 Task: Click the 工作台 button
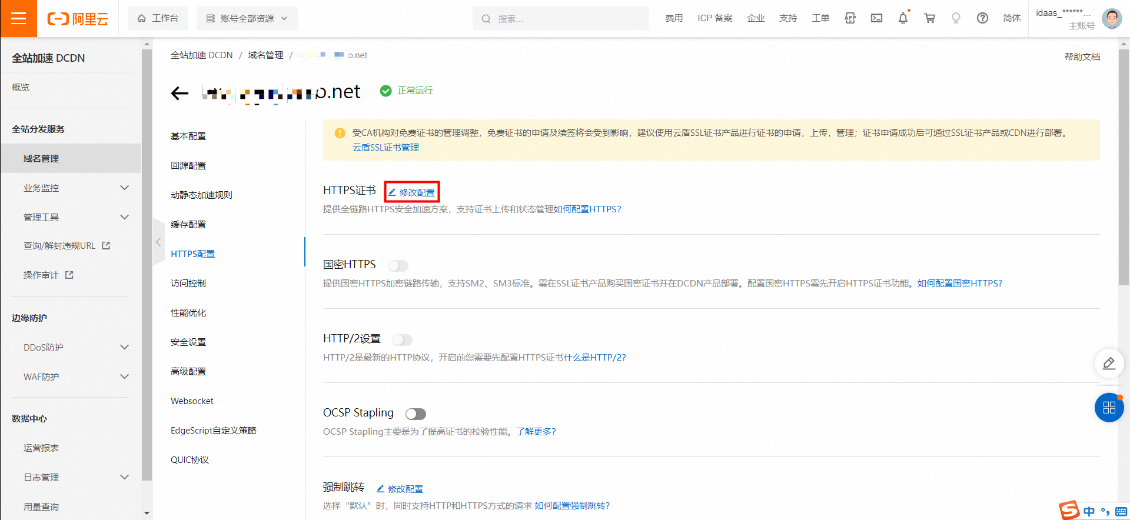point(158,18)
